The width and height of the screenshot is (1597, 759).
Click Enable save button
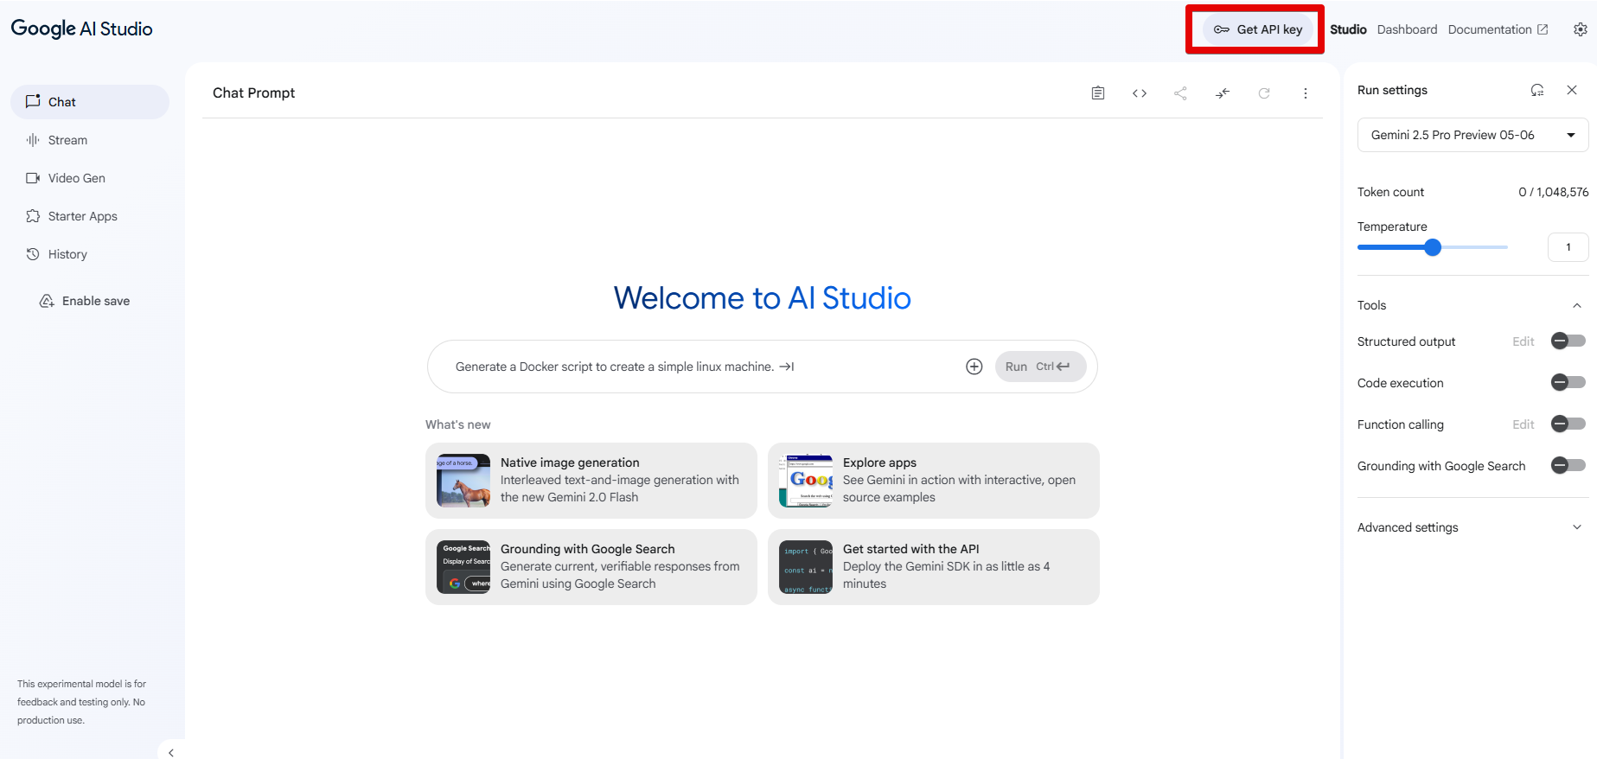[x=85, y=301]
